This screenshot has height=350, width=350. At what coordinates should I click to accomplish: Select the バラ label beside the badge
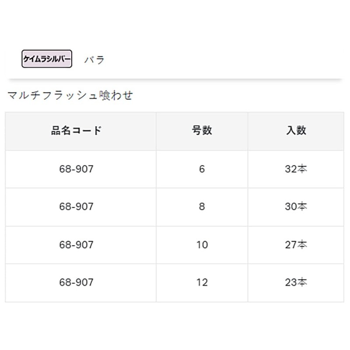94,59
